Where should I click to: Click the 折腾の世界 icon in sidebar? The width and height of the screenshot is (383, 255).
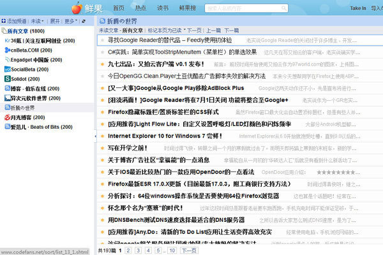(7, 107)
